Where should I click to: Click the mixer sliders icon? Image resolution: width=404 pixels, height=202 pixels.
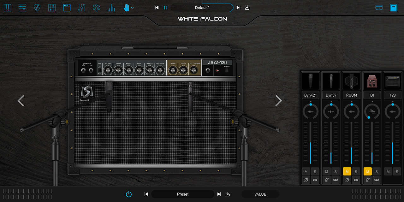(81, 8)
